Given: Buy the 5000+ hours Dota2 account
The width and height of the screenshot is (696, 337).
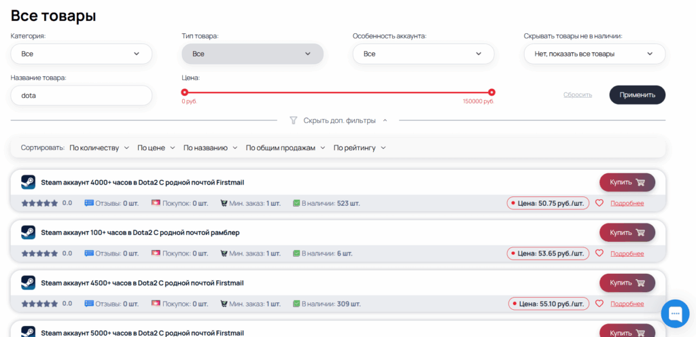Looking at the screenshot, I should click(627, 331).
